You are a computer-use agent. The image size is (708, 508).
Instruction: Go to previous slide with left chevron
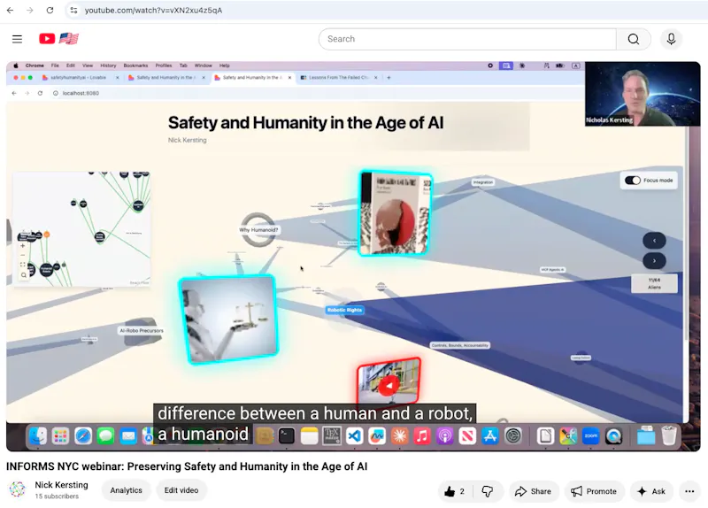coord(654,241)
